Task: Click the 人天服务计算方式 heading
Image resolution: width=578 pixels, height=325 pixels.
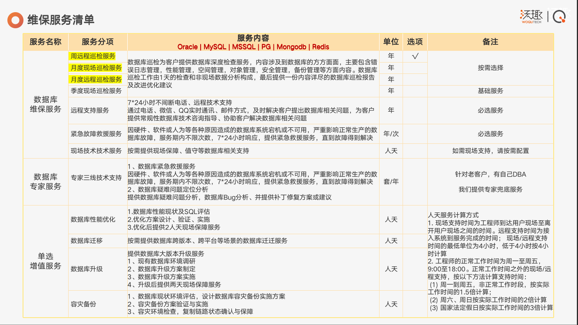Action: (x=453, y=215)
